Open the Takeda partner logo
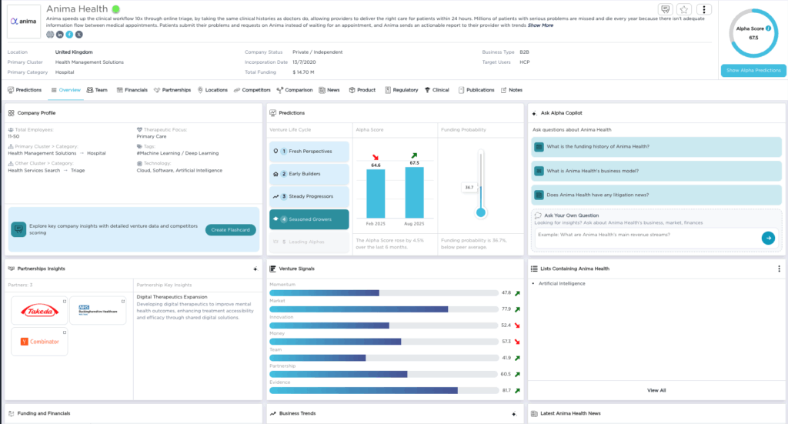The width and height of the screenshot is (788, 424). [x=39, y=310]
